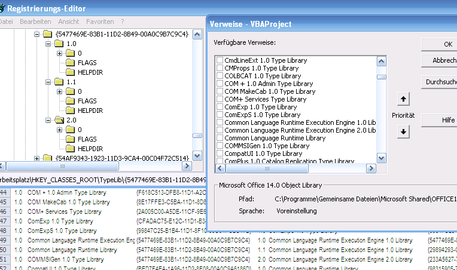Click the 0 folder icon under 2.0
This screenshot has height=270, width=457.
[x=70, y=130]
